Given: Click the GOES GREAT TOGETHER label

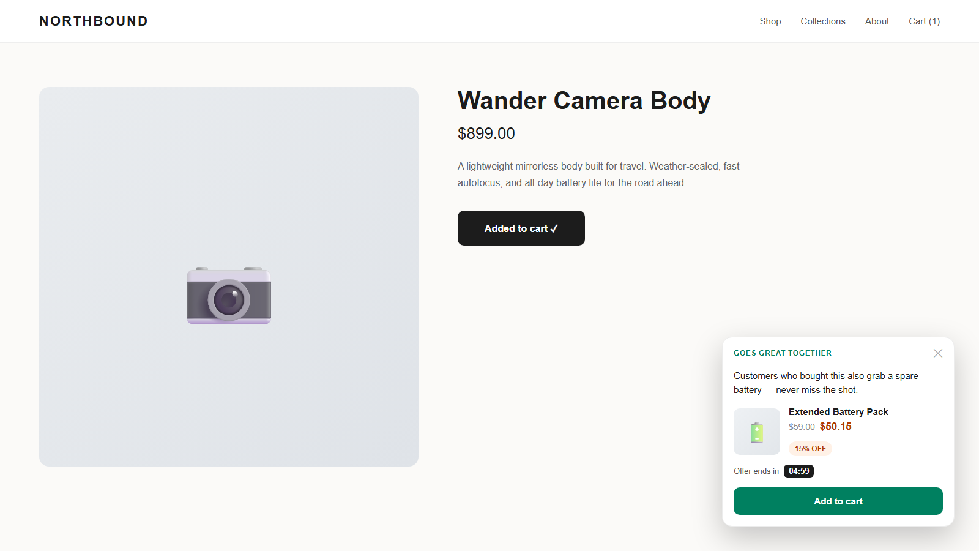Looking at the screenshot, I should pos(783,353).
